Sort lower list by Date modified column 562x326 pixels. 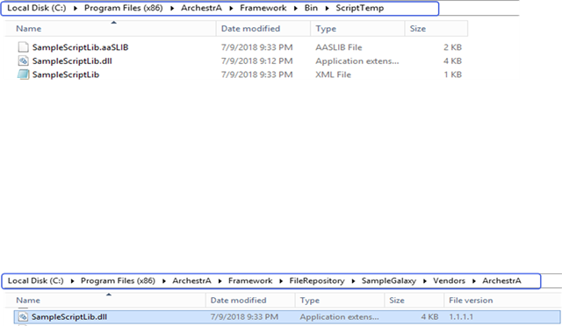250,301
